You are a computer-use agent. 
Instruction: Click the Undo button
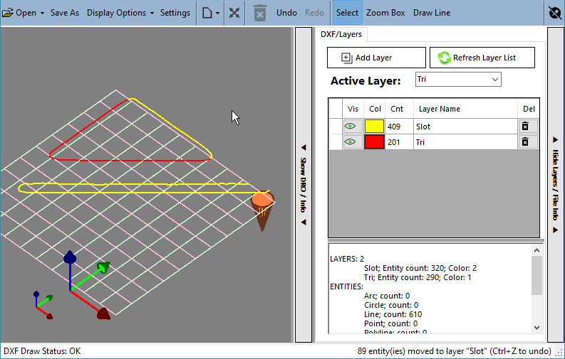287,13
